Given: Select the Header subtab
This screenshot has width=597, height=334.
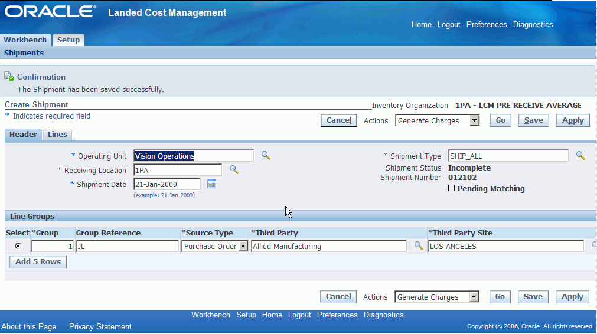Looking at the screenshot, I should 23,135.
